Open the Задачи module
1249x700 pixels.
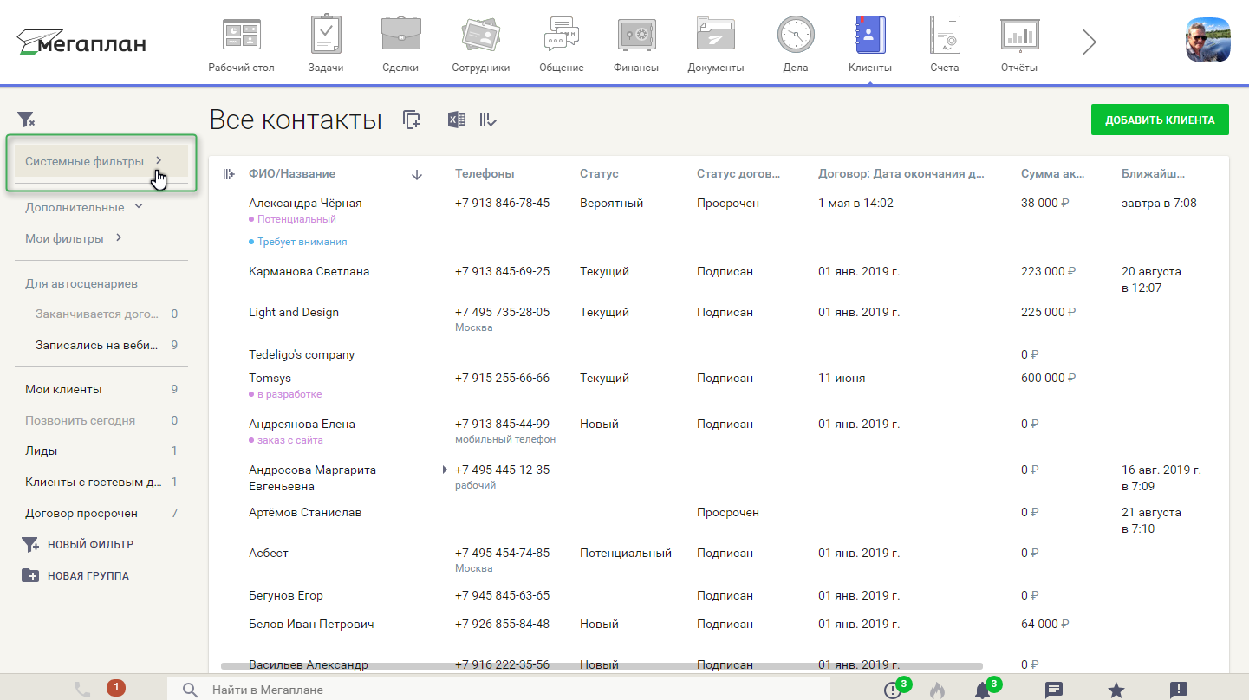pyautogui.click(x=326, y=42)
